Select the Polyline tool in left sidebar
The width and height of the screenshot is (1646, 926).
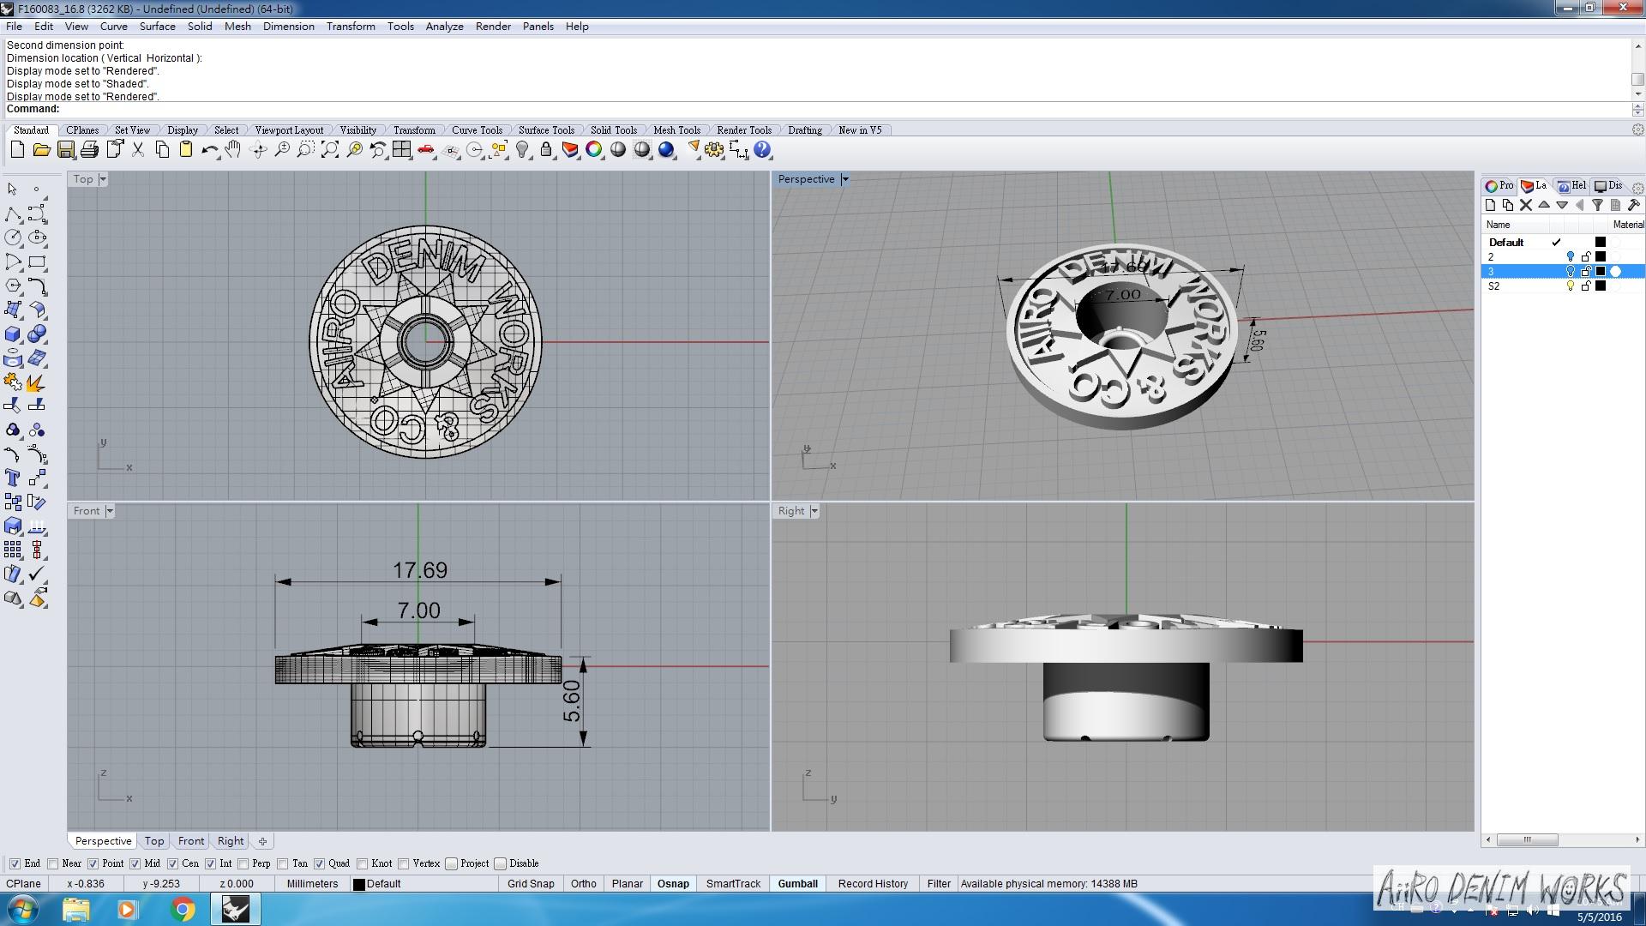pyautogui.click(x=13, y=213)
